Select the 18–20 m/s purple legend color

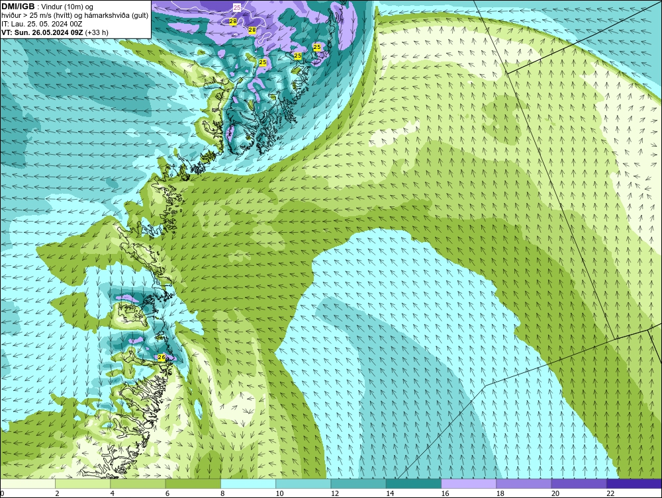[524, 483]
